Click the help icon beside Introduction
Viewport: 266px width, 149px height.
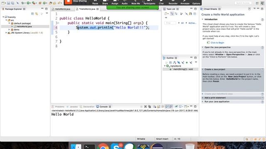pyautogui.click(x=262, y=19)
